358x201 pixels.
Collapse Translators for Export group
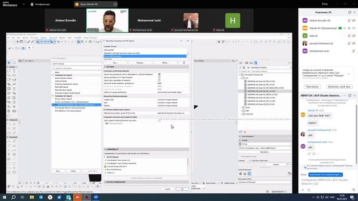(x=53, y=96)
